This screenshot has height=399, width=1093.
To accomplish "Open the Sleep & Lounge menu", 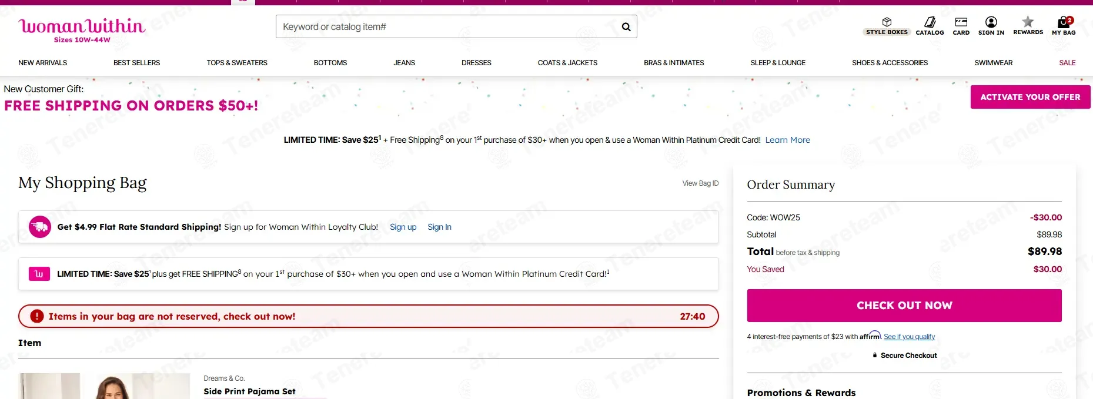I will tap(778, 63).
